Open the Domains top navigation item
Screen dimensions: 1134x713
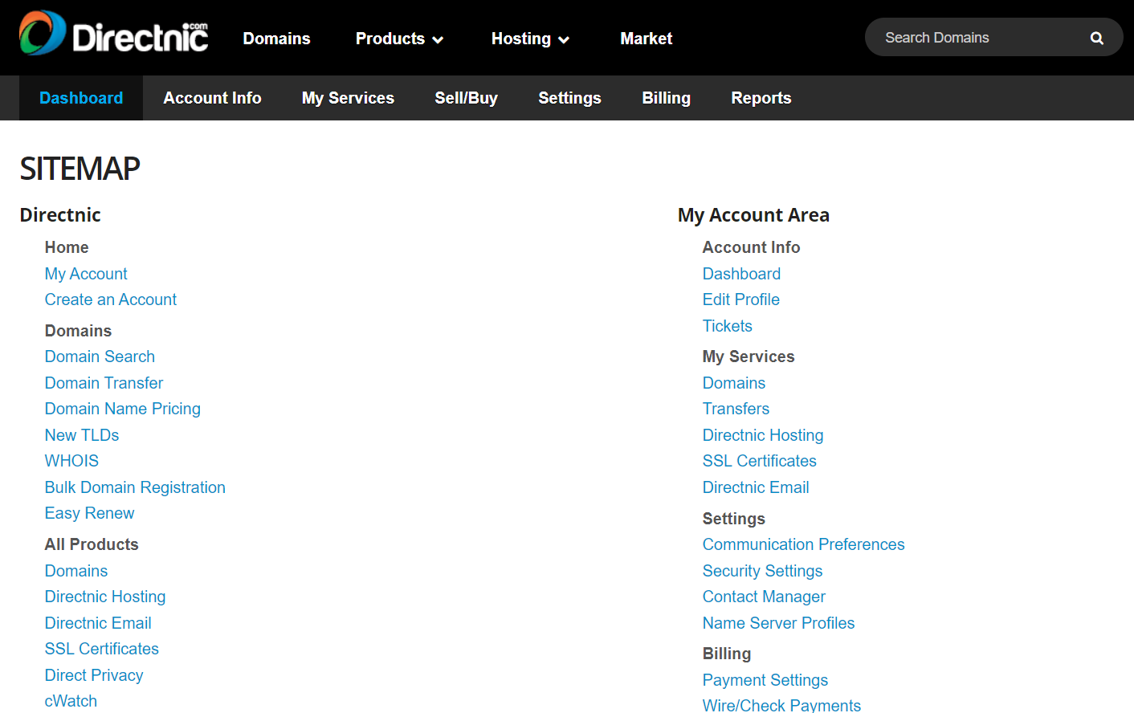(276, 39)
